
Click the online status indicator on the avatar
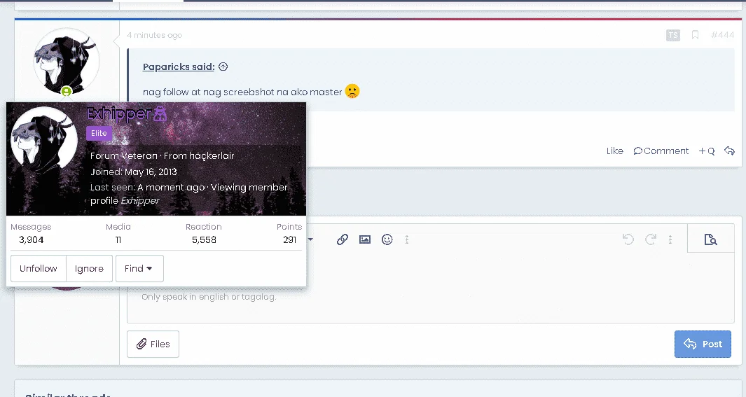pos(66,91)
